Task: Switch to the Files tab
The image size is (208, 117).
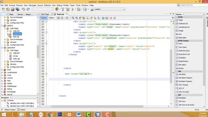Action: [11, 14]
